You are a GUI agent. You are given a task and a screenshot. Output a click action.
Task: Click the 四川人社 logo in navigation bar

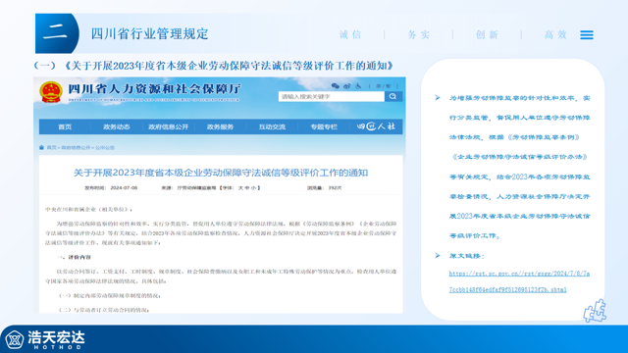(376, 126)
